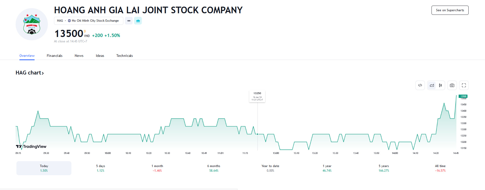This screenshot has height=190, width=485.
Task: Click the 13250 crosshair marker on chart
Action: click(257, 134)
